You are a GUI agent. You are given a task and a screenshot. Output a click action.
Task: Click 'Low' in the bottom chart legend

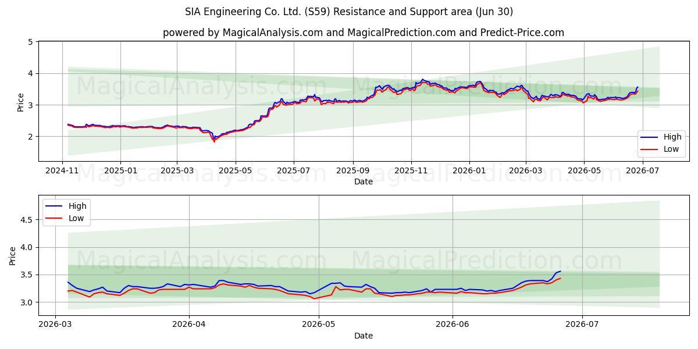pos(77,218)
